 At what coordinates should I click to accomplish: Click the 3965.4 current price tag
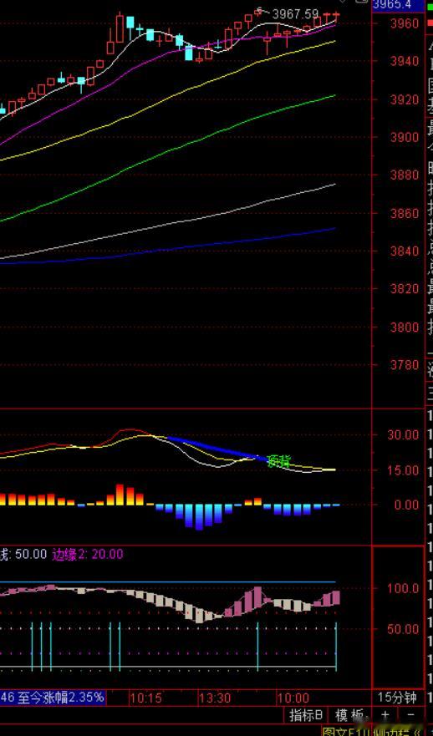click(x=392, y=5)
